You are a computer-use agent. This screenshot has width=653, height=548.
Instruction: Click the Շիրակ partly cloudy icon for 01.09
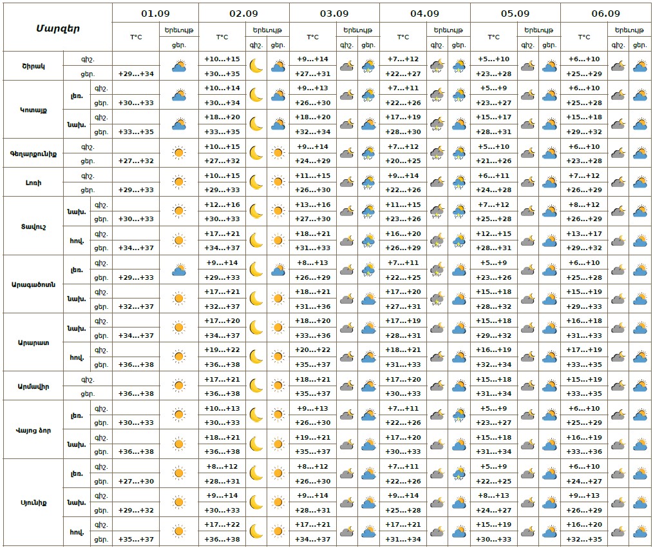(179, 66)
